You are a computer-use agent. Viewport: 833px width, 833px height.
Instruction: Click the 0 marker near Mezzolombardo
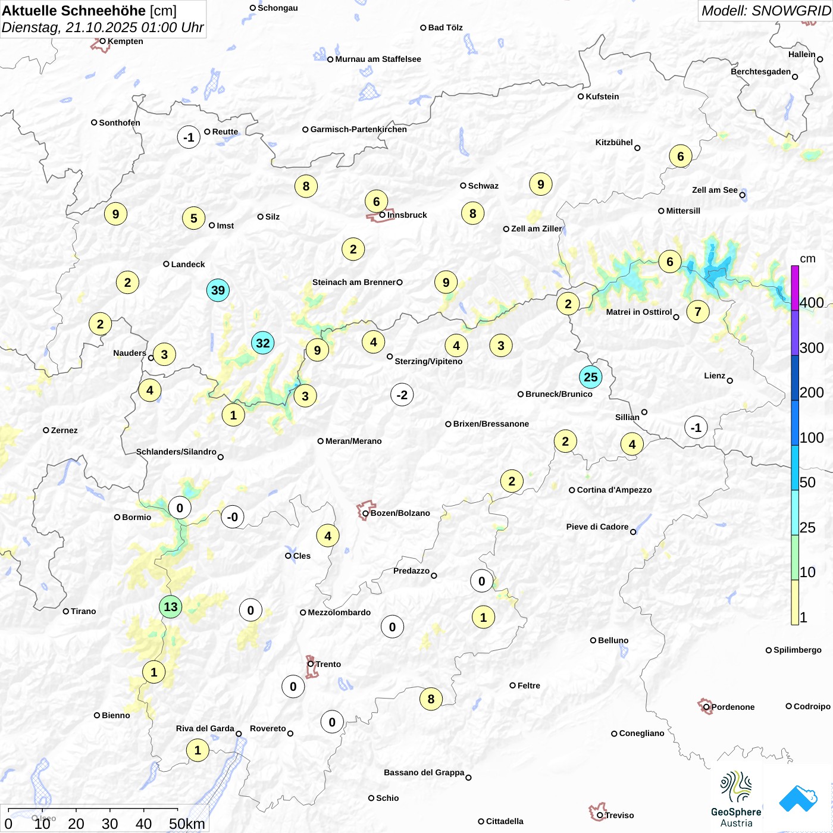250,610
